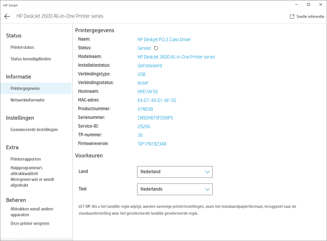The width and height of the screenshot is (327, 241).
Task: Click the Extra sidebar heading
Action: (12, 147)
